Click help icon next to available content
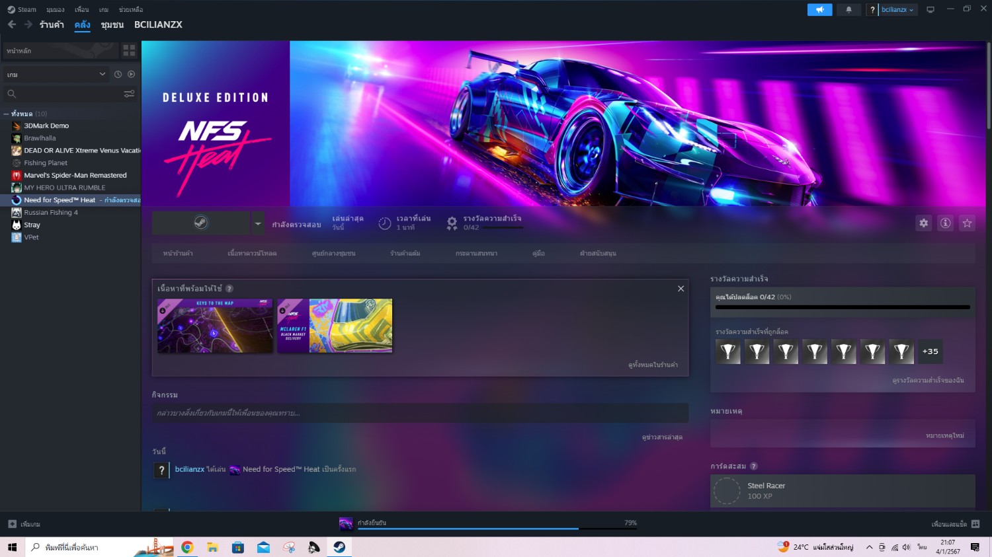Image resolution: width=992 pixels, height=557 pixels. (229, 289)
